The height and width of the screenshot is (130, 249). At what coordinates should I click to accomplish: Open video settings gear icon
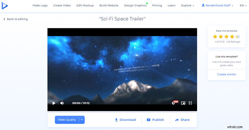point(173,103)
